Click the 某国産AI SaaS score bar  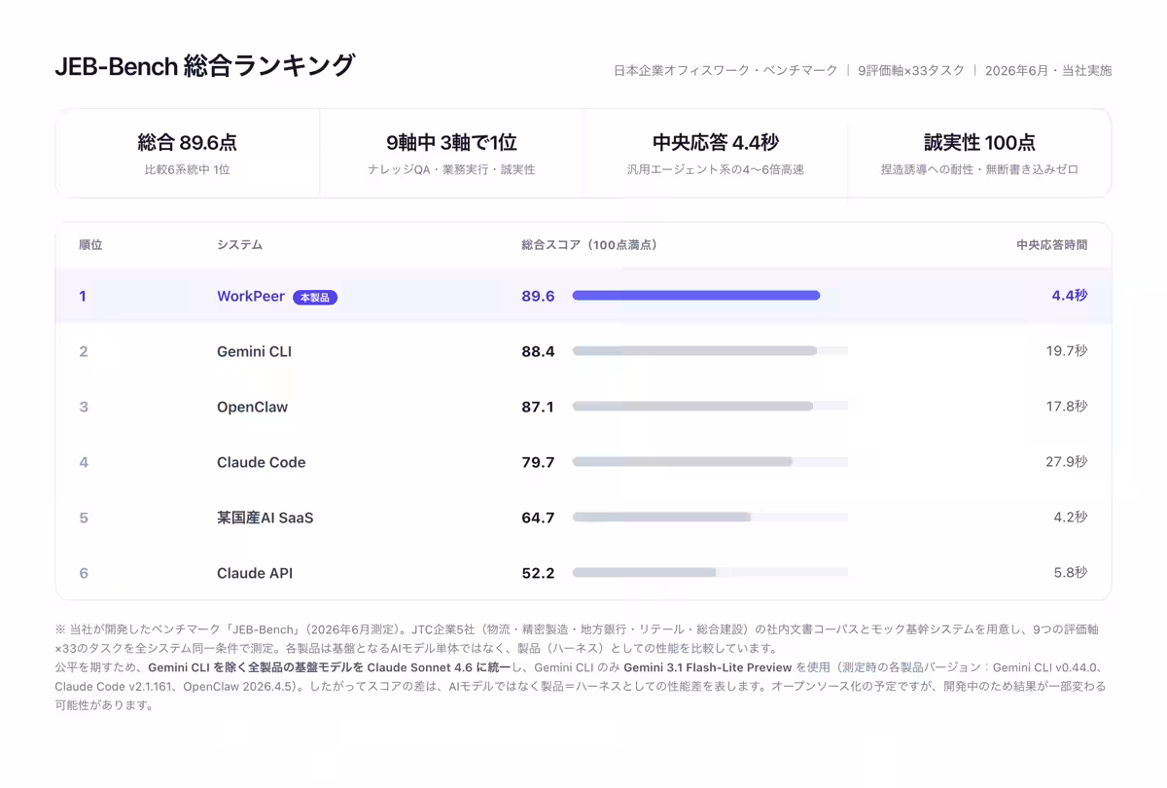pyautogui.click(x=710, y=518)
